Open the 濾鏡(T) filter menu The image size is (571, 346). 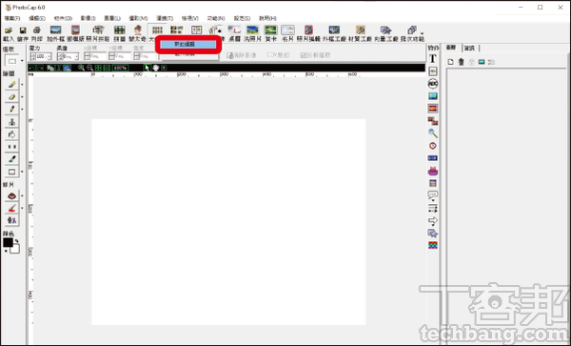click(165, 18)
